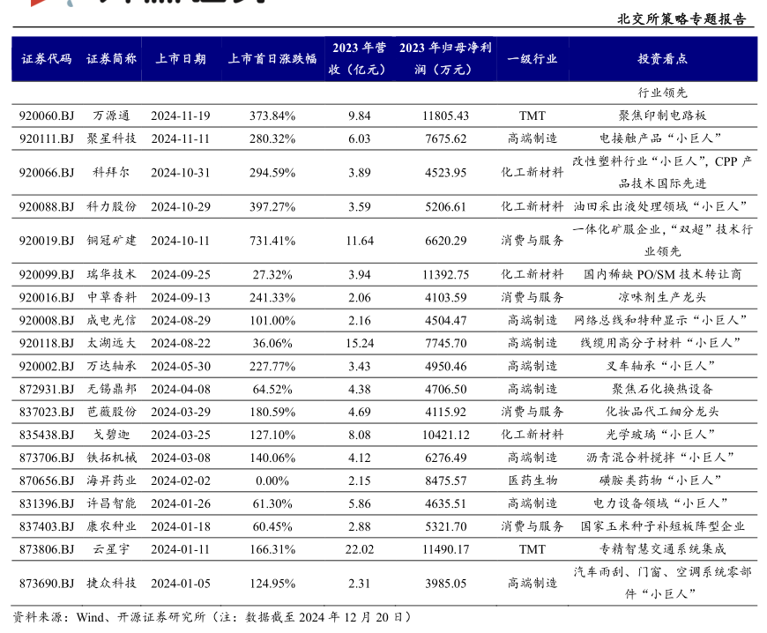Click the stock name '聚星科技'

(x=112, y=139)
